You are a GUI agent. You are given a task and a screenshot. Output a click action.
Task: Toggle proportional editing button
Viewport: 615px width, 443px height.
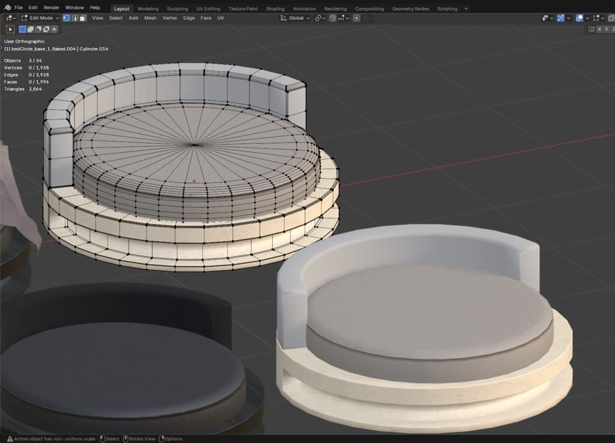click(x=356, y=18)
